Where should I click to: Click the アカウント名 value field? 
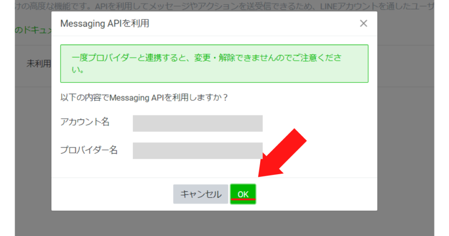pyautogui.click(x=198, y=123)
